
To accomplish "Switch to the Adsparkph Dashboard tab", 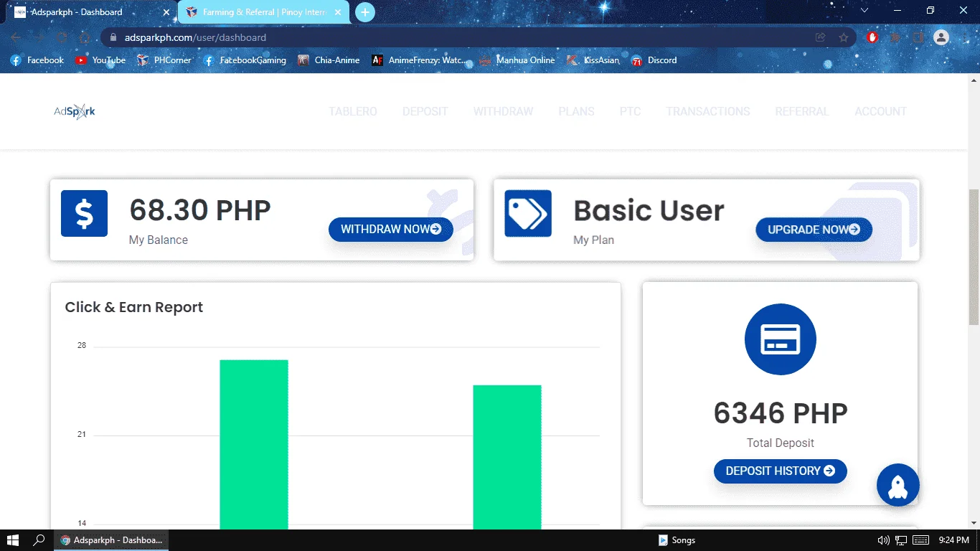I will point(90,12).
